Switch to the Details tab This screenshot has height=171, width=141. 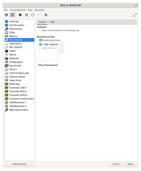click(42, 22)
